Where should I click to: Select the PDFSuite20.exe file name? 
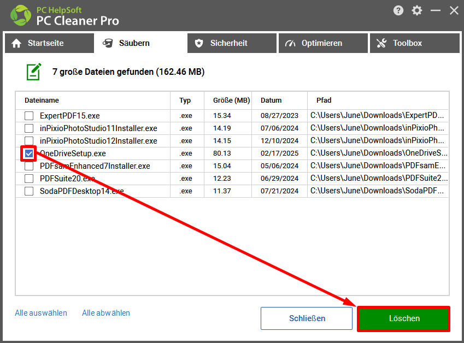pyautogui.click(x=67, y=179)
